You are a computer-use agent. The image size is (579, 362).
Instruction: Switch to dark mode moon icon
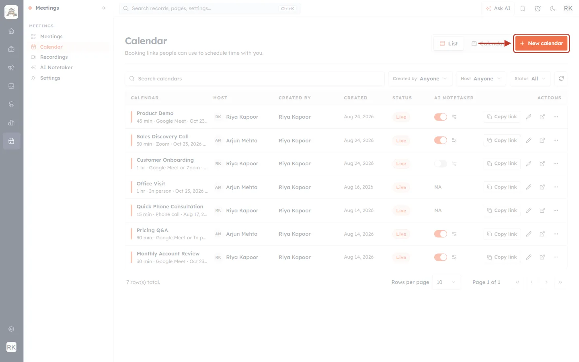[x=553, y=8]
